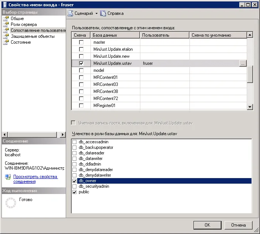Open the Защищаемые объекты page
260x234 pixels.
(x=32, y=36)
